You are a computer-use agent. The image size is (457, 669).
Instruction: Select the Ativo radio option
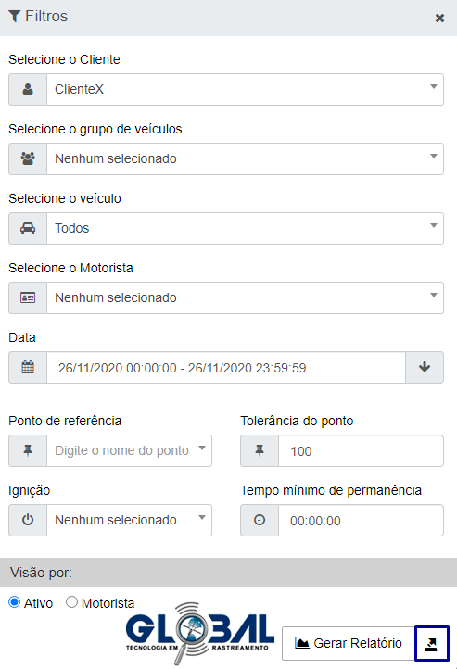[15, 602]
